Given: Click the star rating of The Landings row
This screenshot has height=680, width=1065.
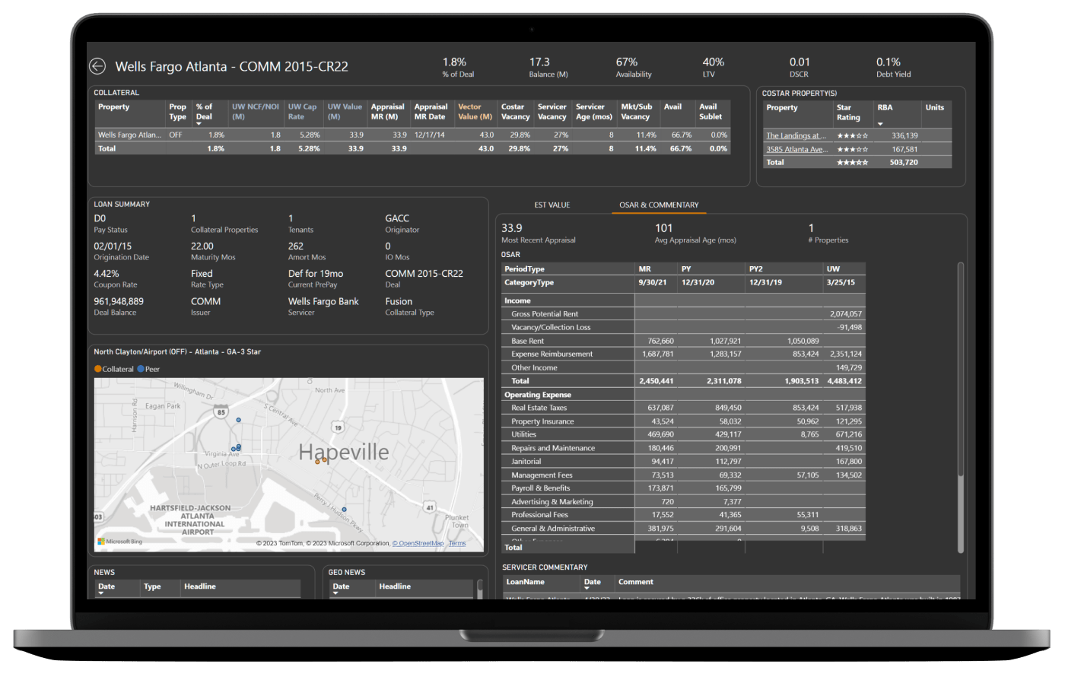Looking at the screenshot, I should click(857, 135).
